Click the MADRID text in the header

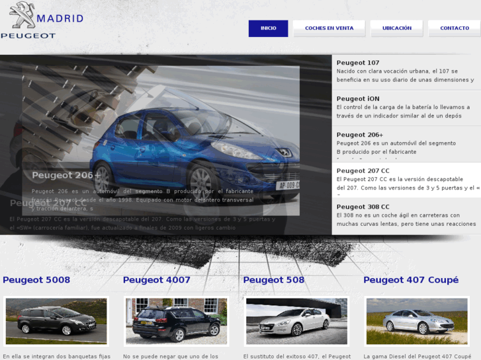[x=60, y=18]
